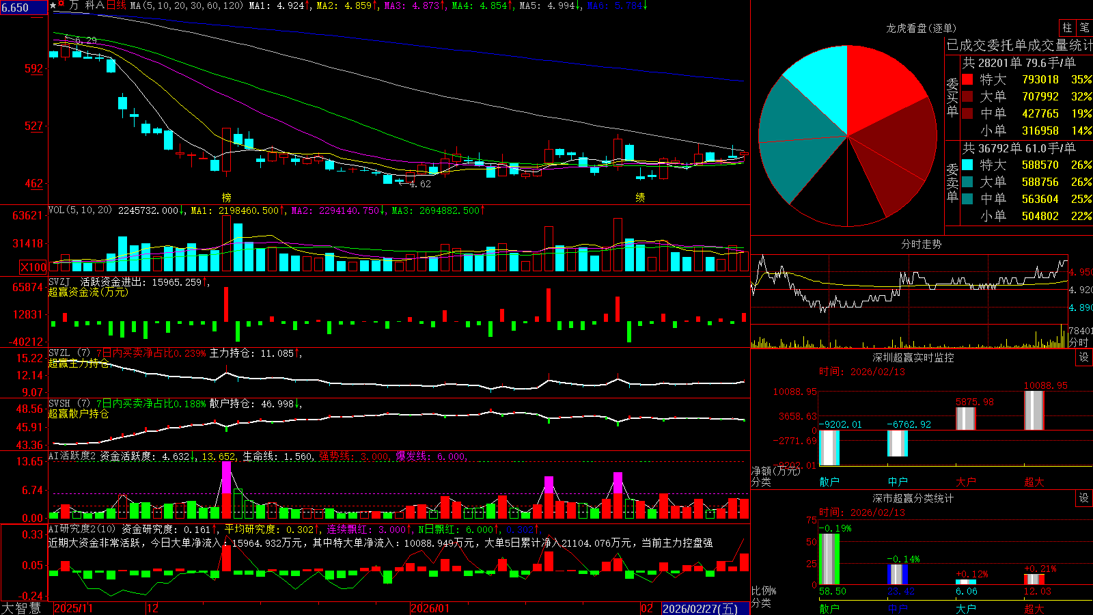
Task: Click the star favorite icon beside 万科A
Action: pos(53,5)
